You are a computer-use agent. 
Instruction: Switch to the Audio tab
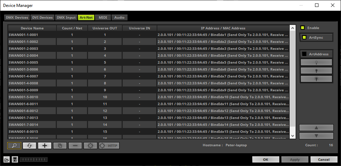coord(120,18)
